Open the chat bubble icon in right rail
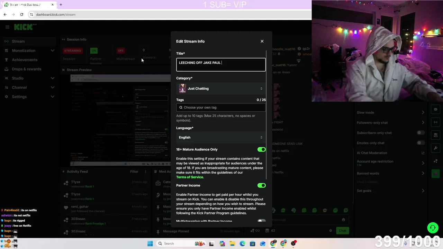Screen dimensions: 443x249 [x=435, y=109]
